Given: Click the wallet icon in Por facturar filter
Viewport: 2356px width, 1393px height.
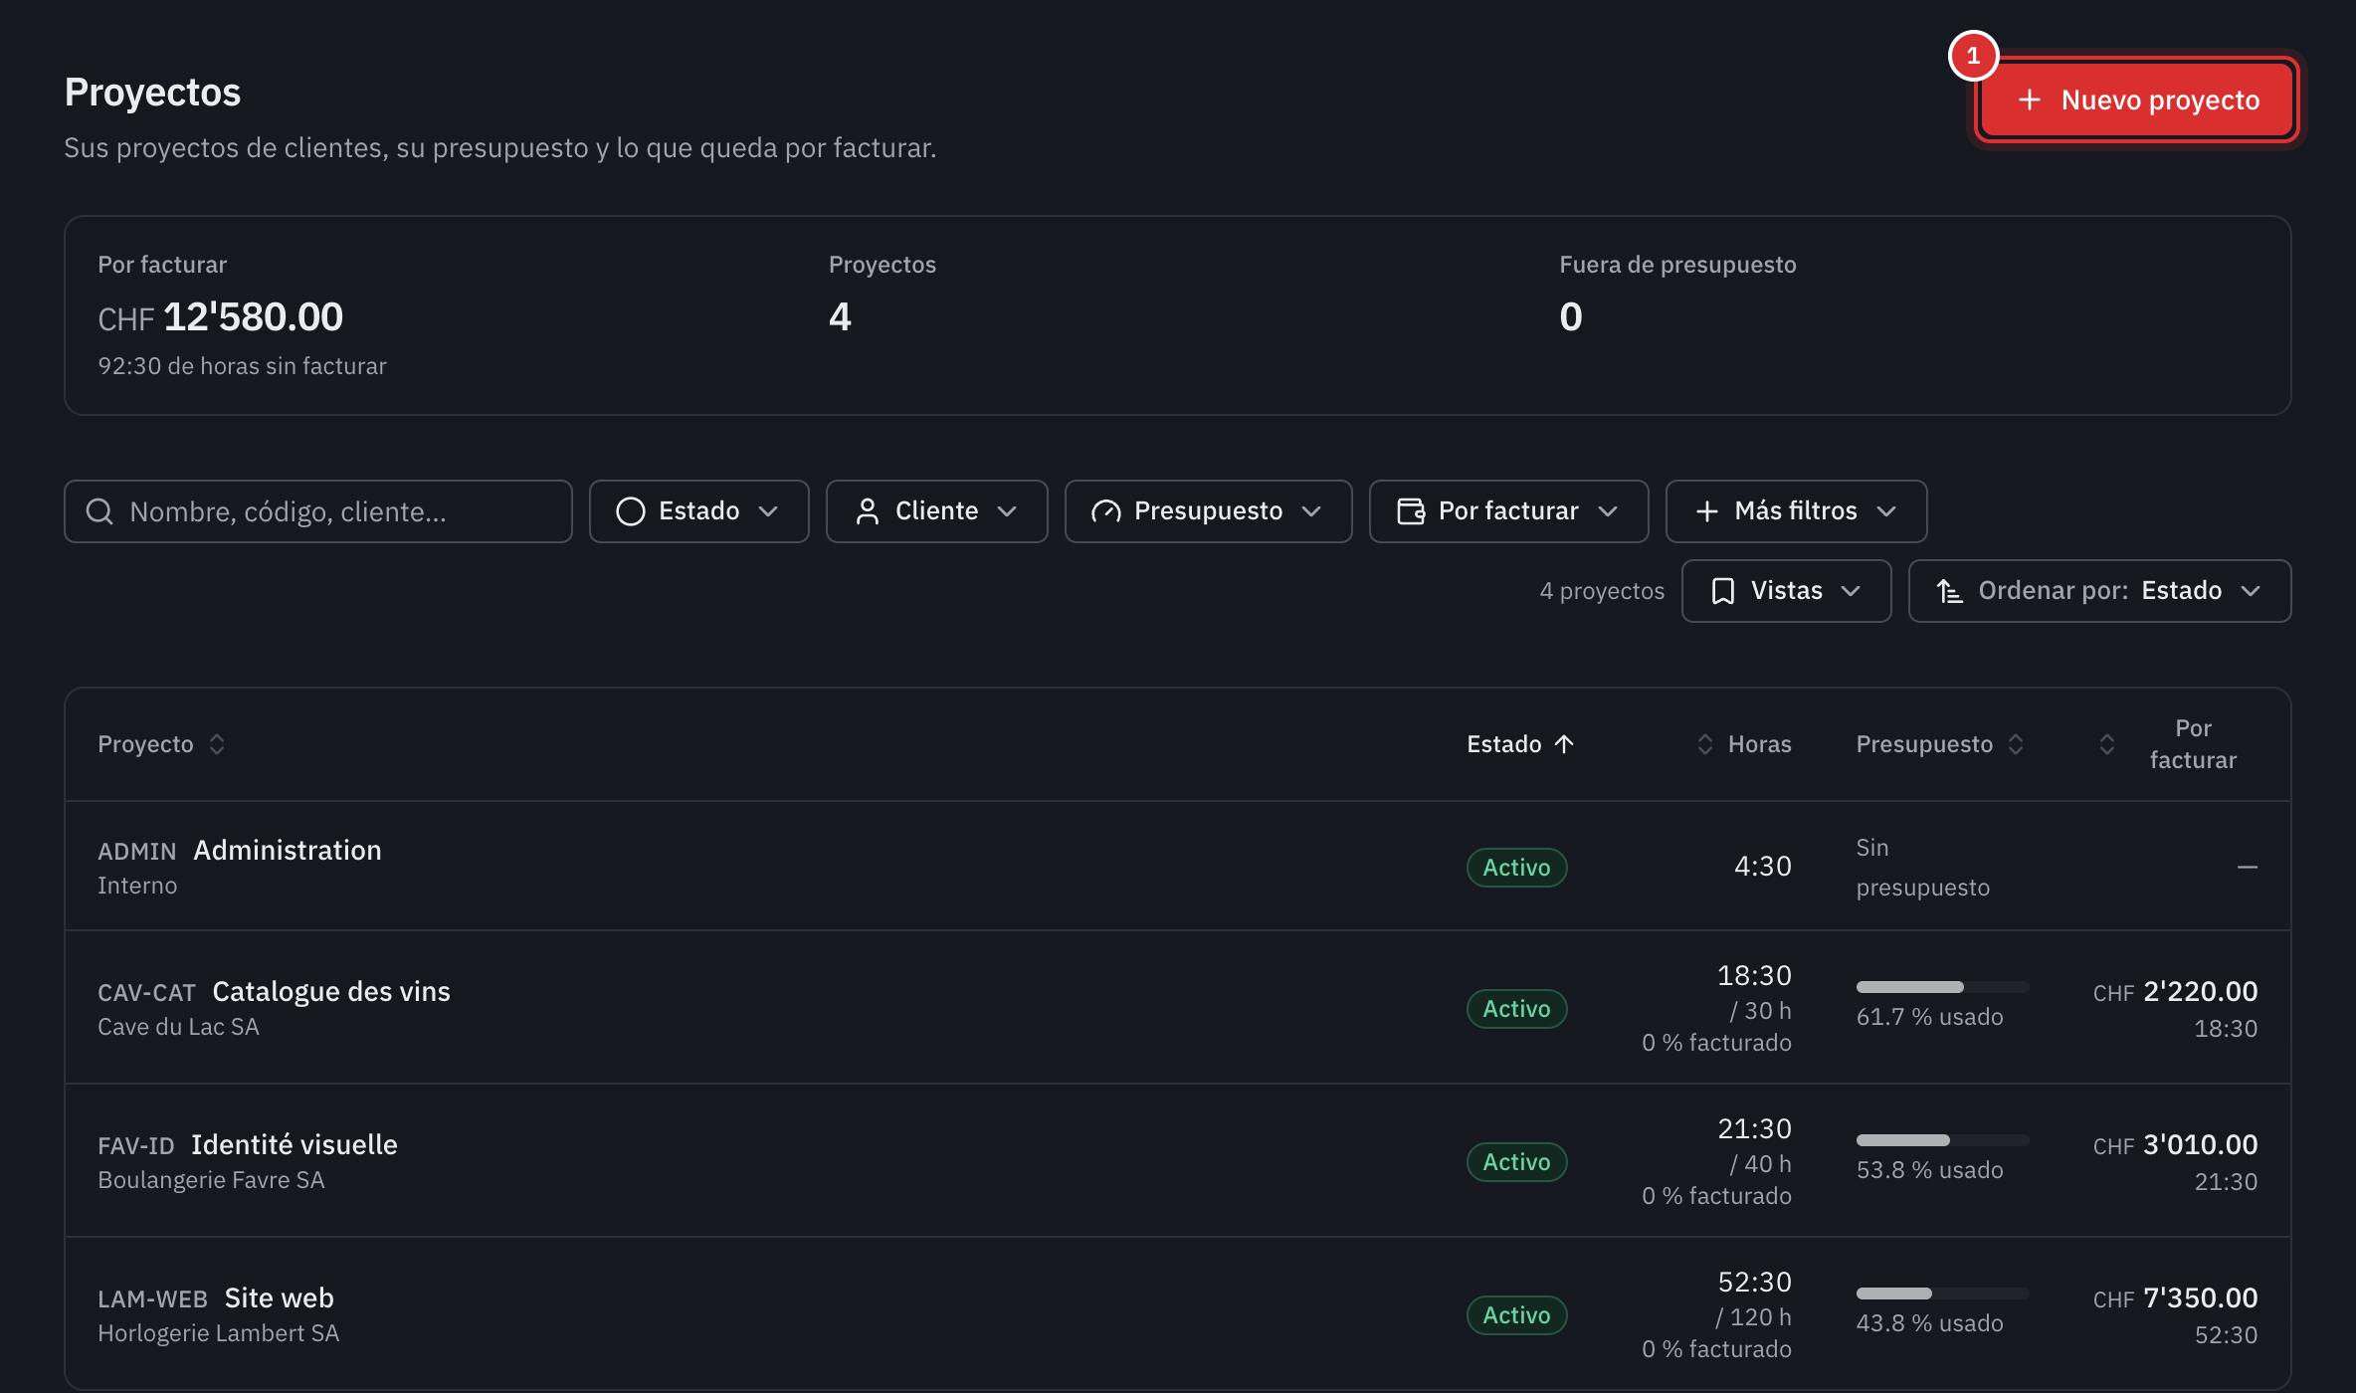Looking at the screenshot, I should coord(1410,511).
